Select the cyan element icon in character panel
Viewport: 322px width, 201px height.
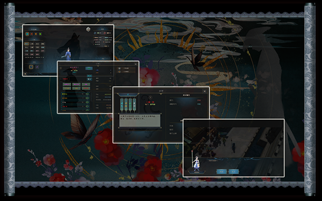tap(27, 34)
